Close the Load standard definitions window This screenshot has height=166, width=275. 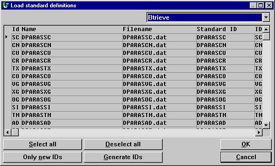pyautogui.click(x=269, y=5)
